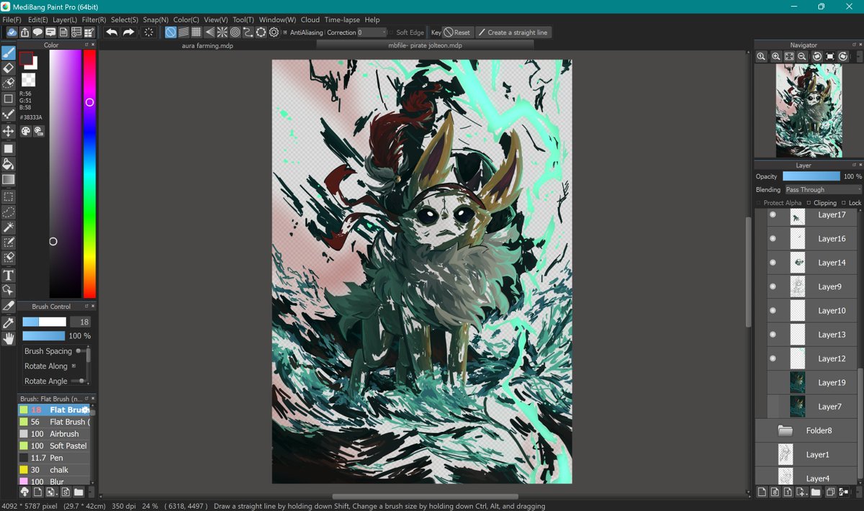Hide Layer16 with its visibility dot
This screenshot has width=864, height=511.
pyautogui.click(x=773, y=238)
